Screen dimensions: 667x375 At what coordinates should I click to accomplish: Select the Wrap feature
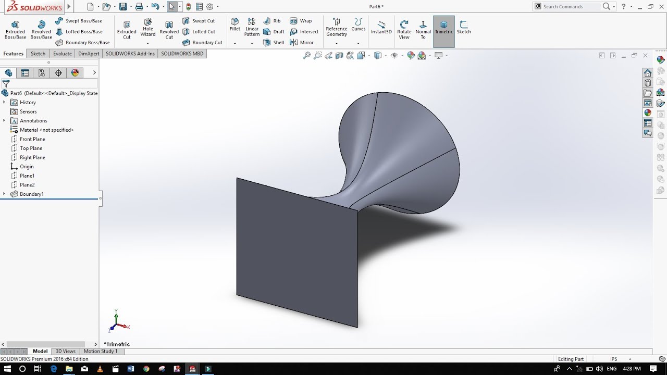point(301,21)
